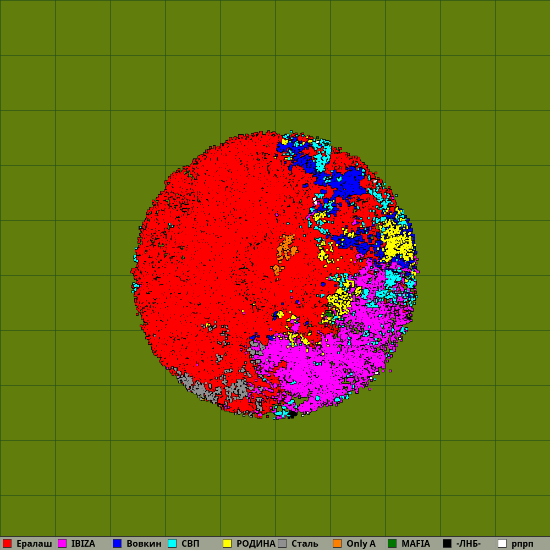Click the red Ералаш legend swatch
Viewport: 550px width, 550px height.
click(x=7, y=543)
